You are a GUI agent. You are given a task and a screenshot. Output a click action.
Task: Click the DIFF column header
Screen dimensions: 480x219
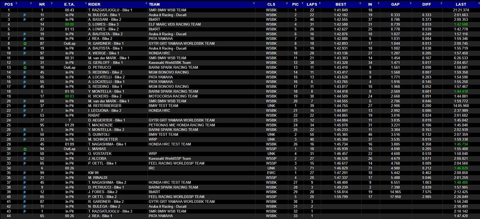click(427, 4)
